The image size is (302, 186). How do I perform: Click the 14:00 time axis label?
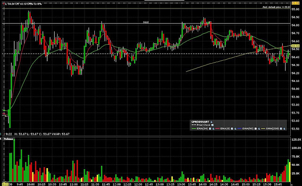pyautogui.click(x=202, y=184)
